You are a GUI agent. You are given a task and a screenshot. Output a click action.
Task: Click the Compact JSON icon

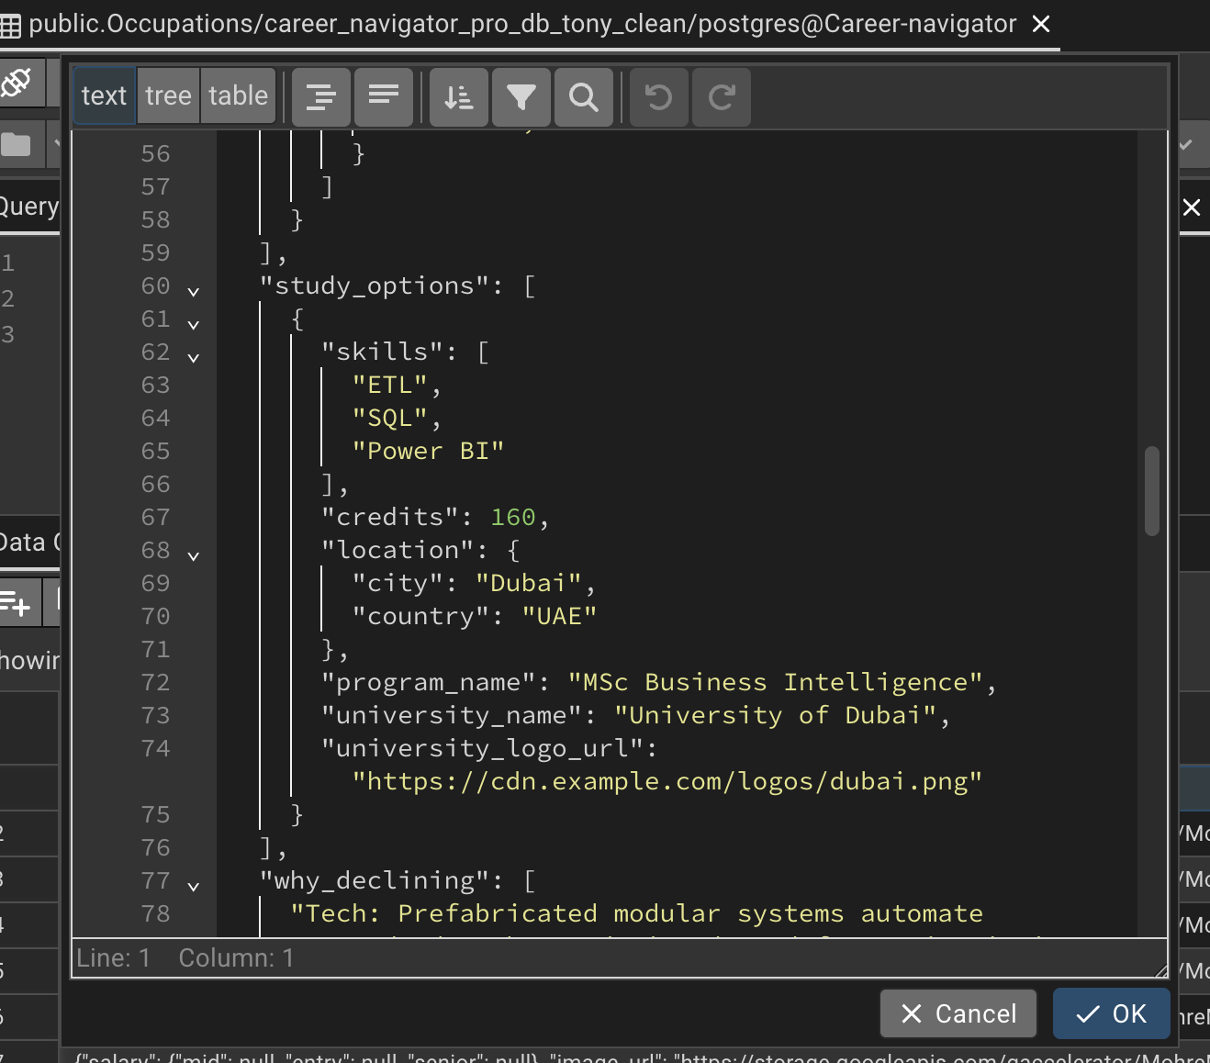384,96
